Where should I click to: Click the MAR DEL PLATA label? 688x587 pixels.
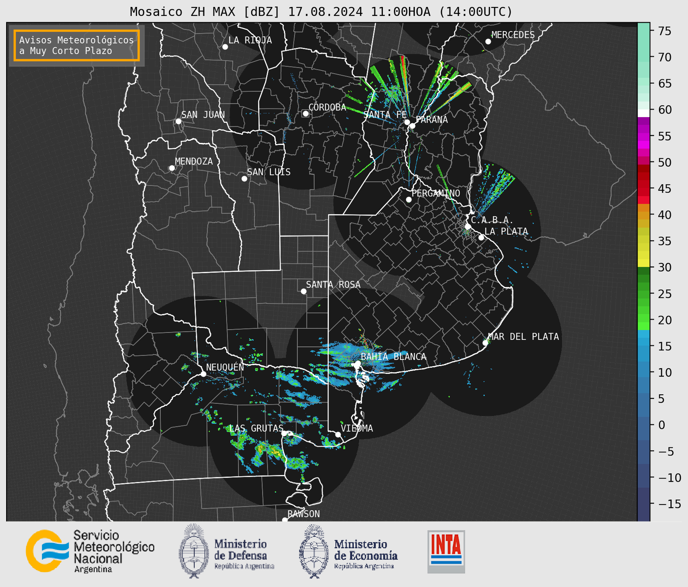[524, 337]
